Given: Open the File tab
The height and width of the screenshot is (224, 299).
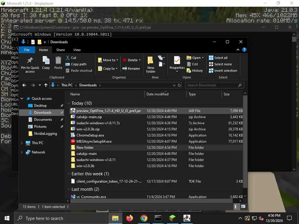Looking at the screenshot, I should pos(27,50).
